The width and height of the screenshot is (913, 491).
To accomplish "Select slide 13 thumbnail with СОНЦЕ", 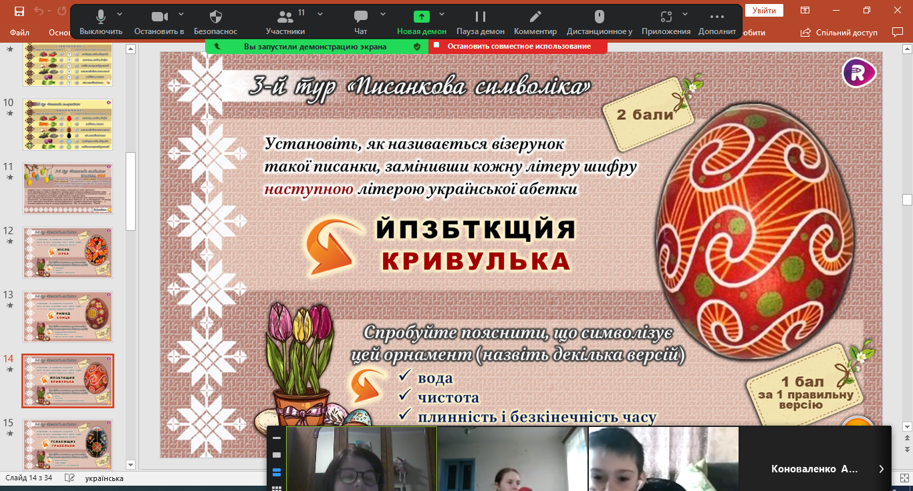I will (68, 317).
